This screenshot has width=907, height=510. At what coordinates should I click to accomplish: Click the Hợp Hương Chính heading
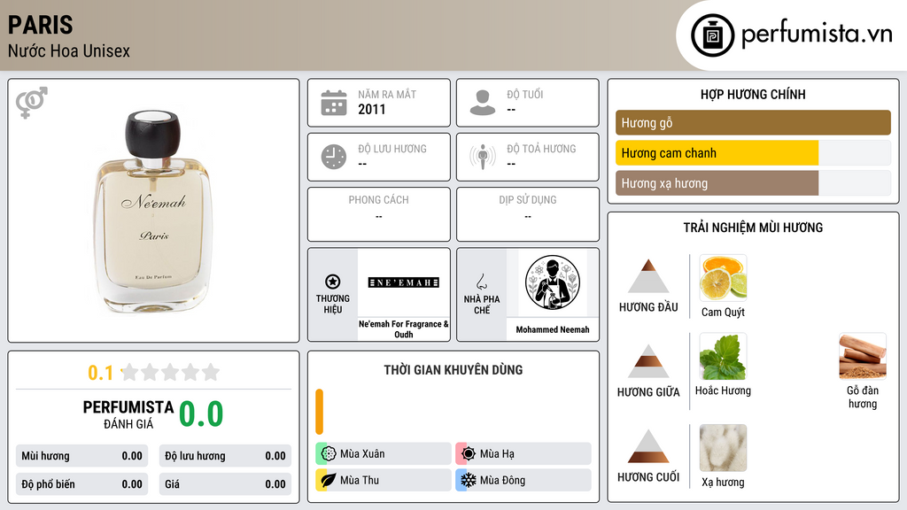point(753,94)
